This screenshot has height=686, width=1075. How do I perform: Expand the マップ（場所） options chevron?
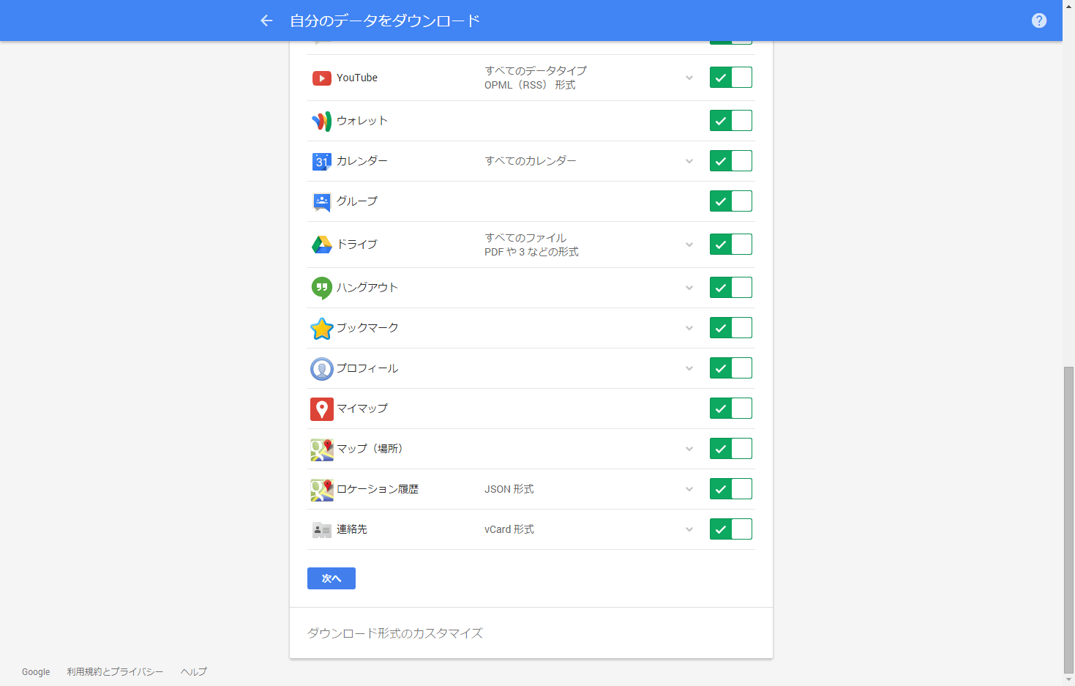[689, 449]
